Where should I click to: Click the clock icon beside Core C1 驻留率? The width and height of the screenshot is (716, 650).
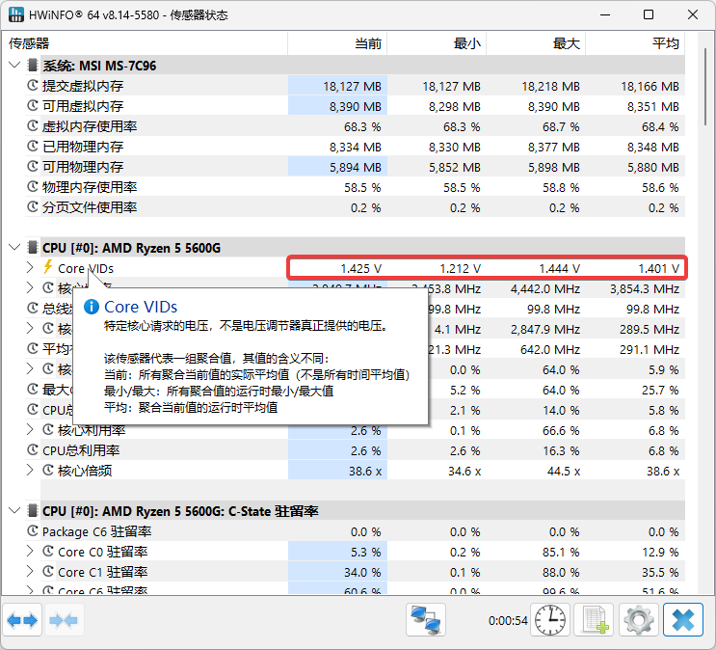(x=48, y=571)
